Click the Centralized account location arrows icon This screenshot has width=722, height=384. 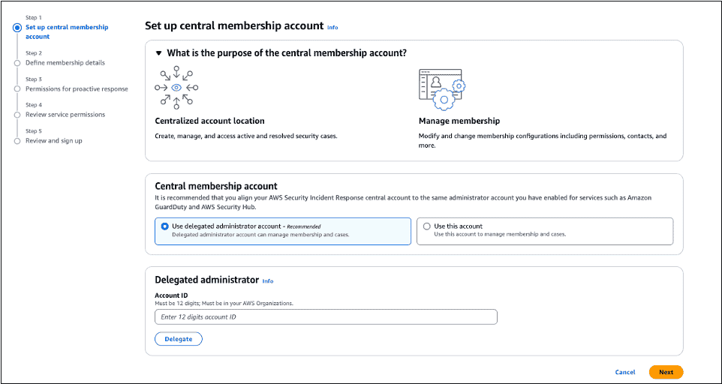176,88
